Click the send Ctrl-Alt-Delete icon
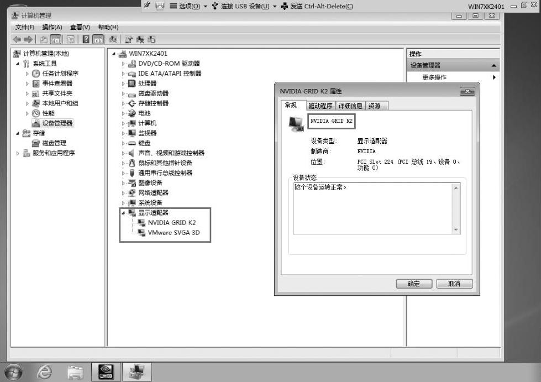Image resolution: width=541 pixels, height=382 pixels. click(x=284, y=6)
